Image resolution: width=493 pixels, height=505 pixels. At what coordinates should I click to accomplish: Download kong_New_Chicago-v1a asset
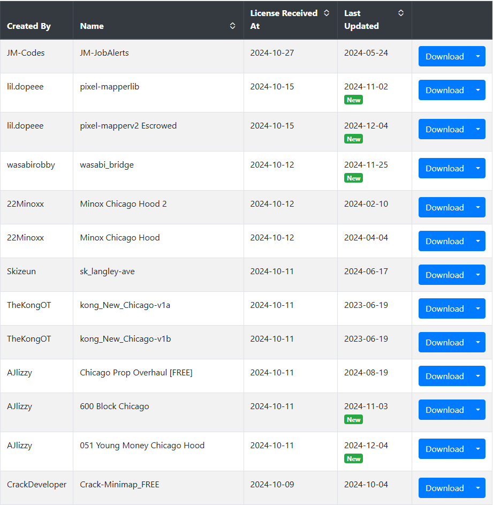445,308
